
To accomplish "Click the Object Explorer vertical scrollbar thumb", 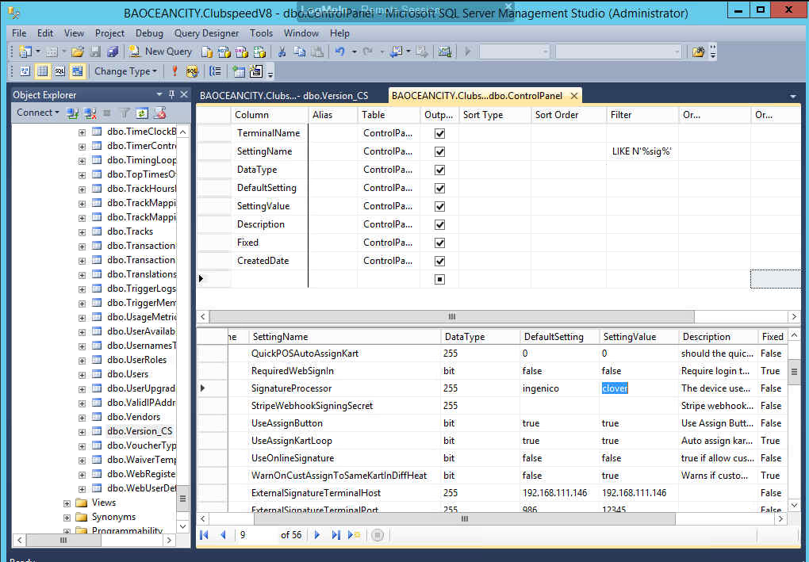I will [x=182, y=499].
